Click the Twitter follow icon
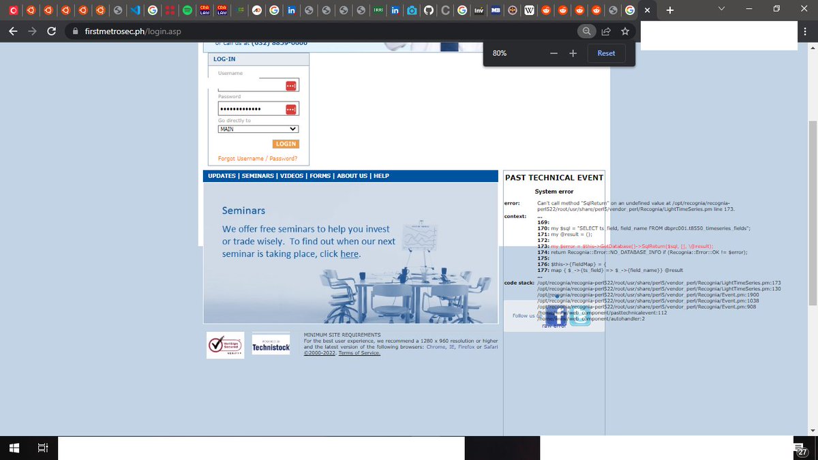 pyautogui.click(x=581, y=317)
